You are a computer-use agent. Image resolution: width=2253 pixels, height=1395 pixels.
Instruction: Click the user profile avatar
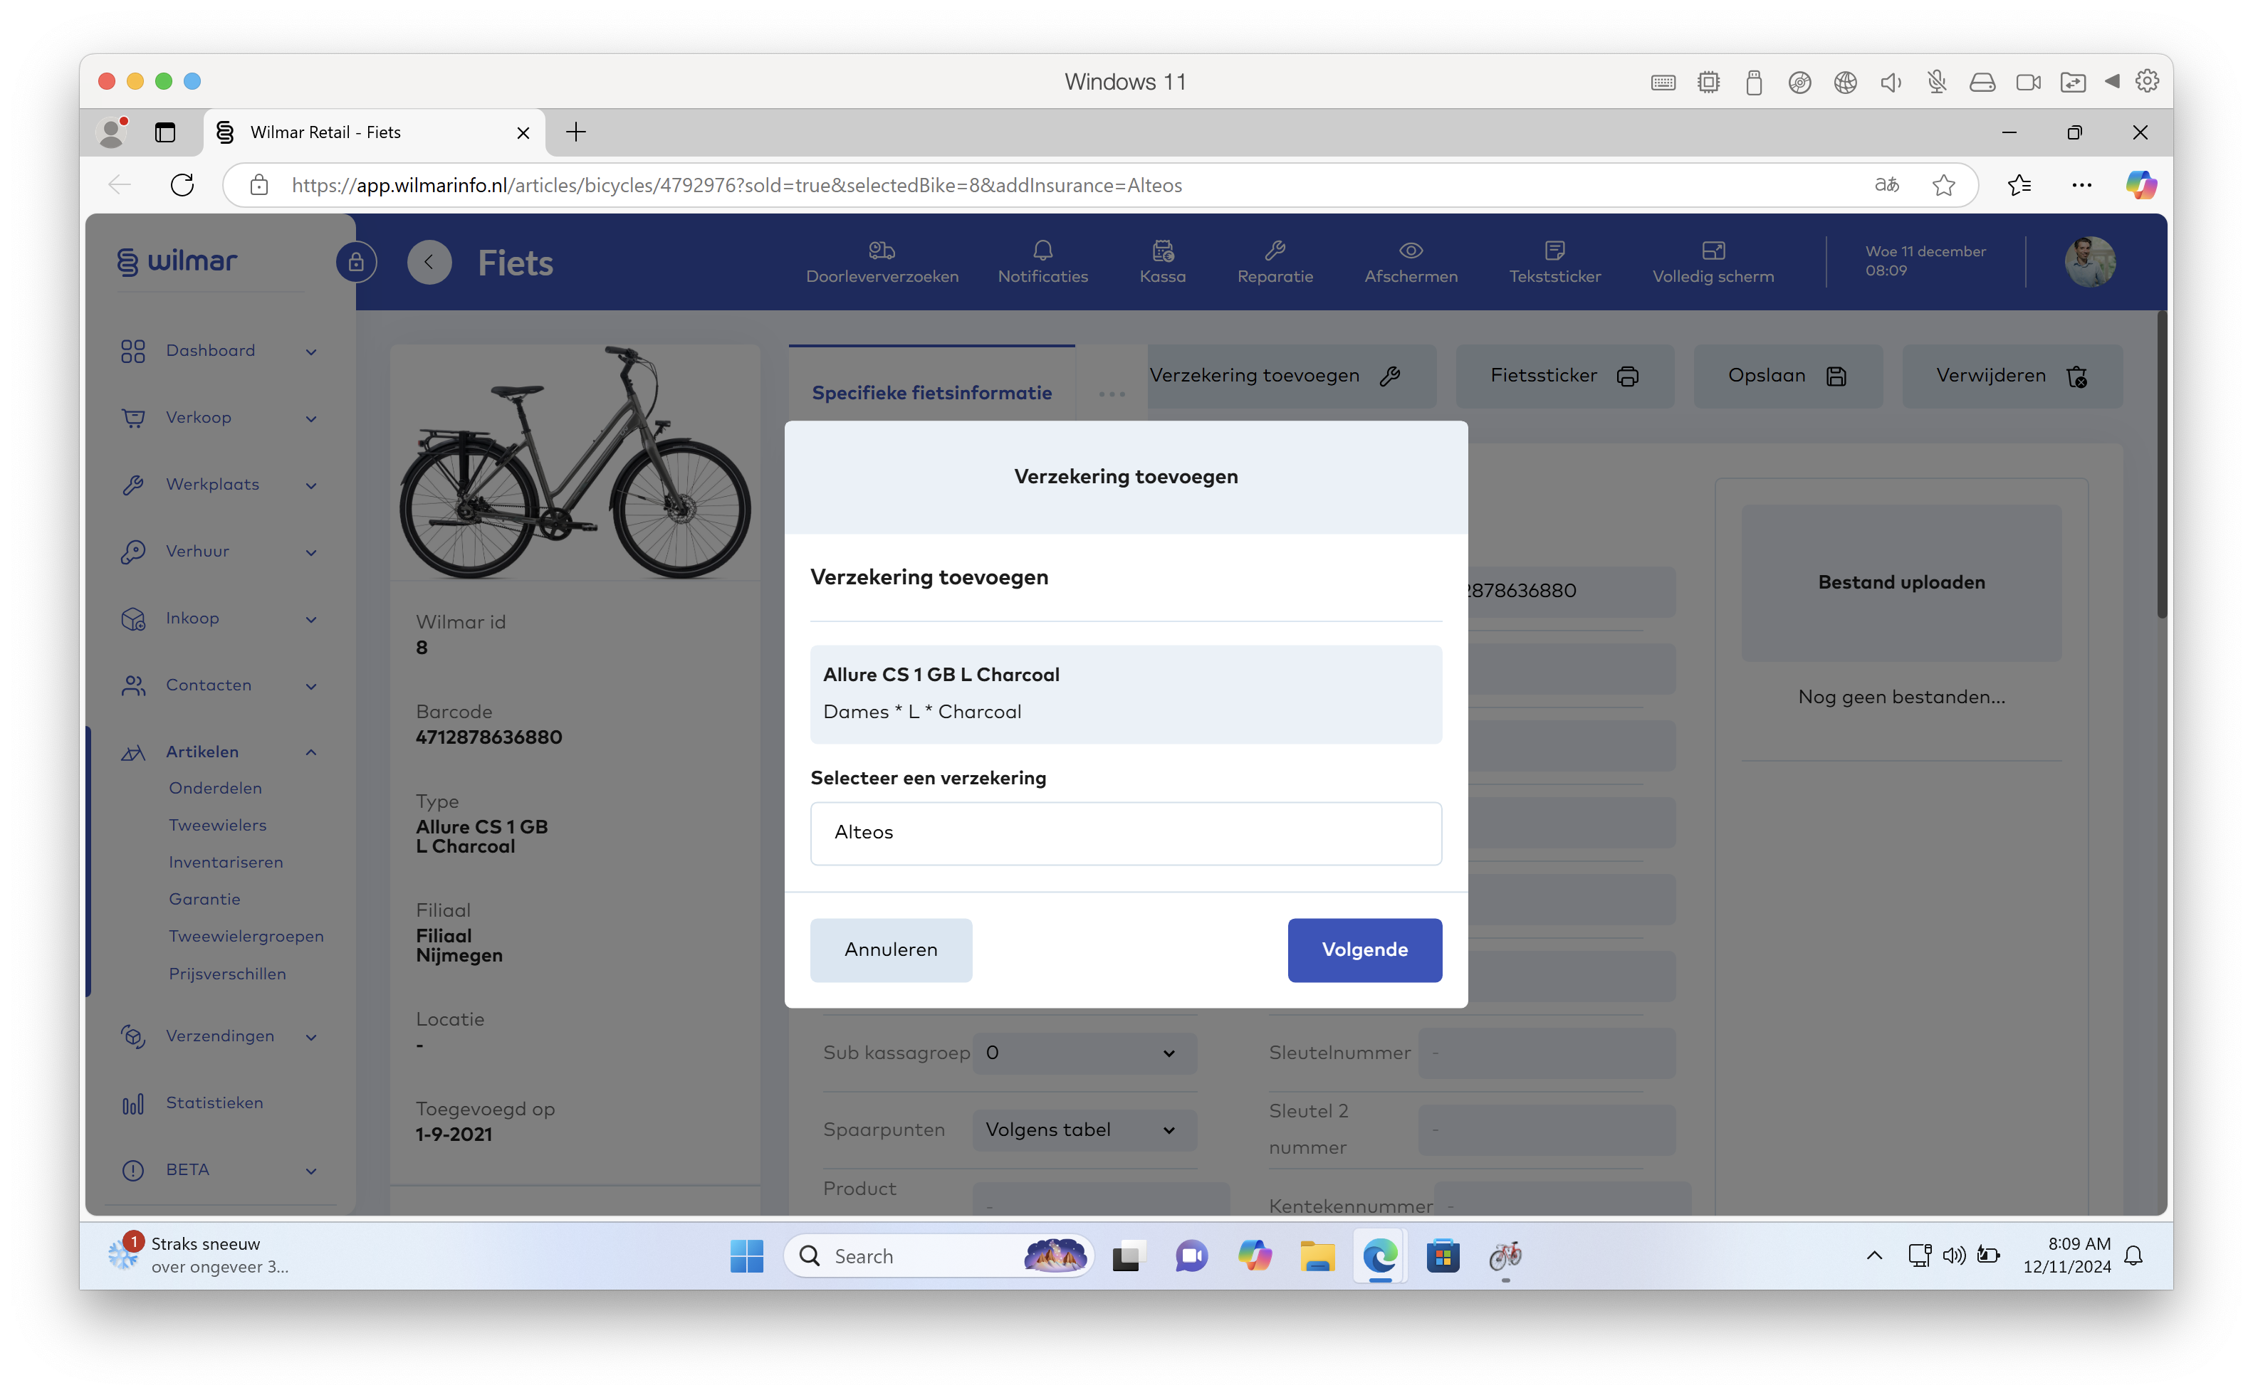click(2090, 263)
